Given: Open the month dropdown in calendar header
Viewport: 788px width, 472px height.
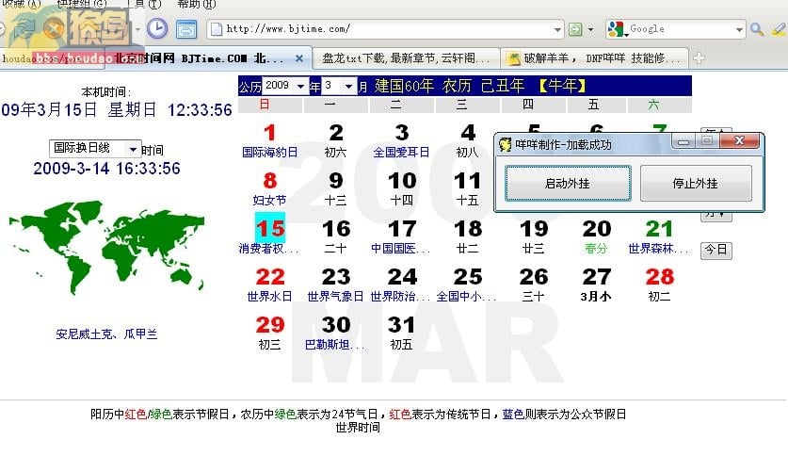Looking at the screenshot, I should click(349, 87).
